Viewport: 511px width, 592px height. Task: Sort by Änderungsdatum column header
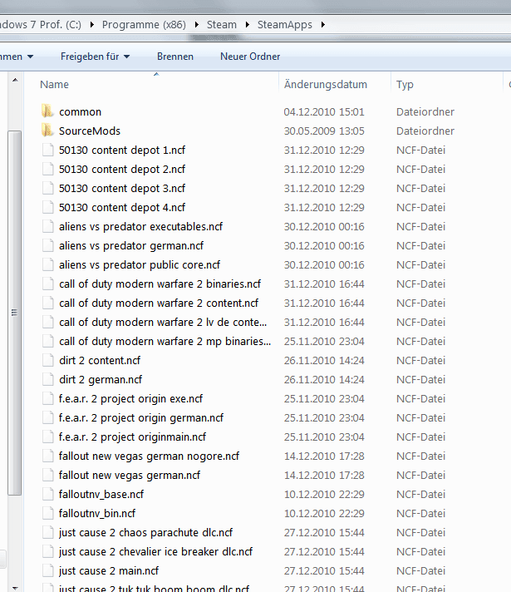tap(326, 84)
